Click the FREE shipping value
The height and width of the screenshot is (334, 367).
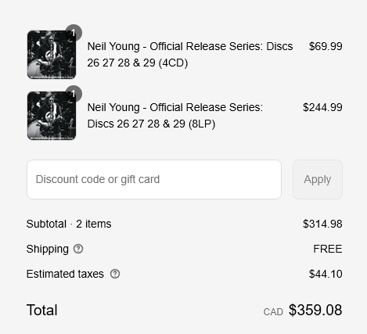point(328,249)
